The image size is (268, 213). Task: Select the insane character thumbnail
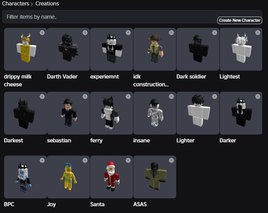pos(155,113)
